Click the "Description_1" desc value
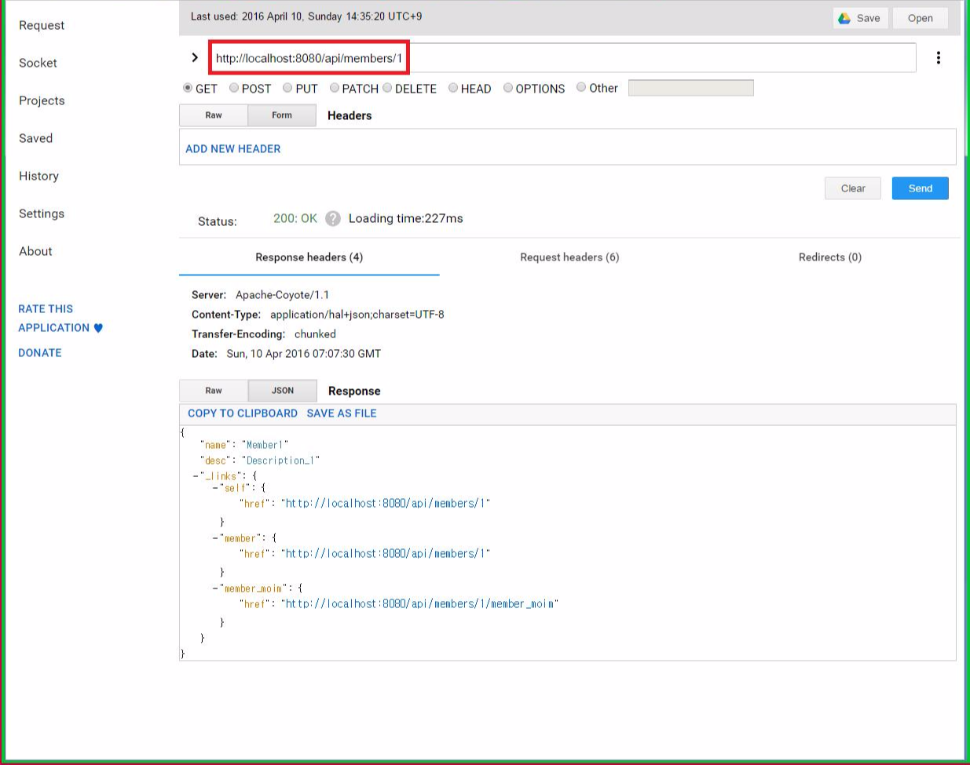Screen dimensions: 970x765 pos(281,461)
